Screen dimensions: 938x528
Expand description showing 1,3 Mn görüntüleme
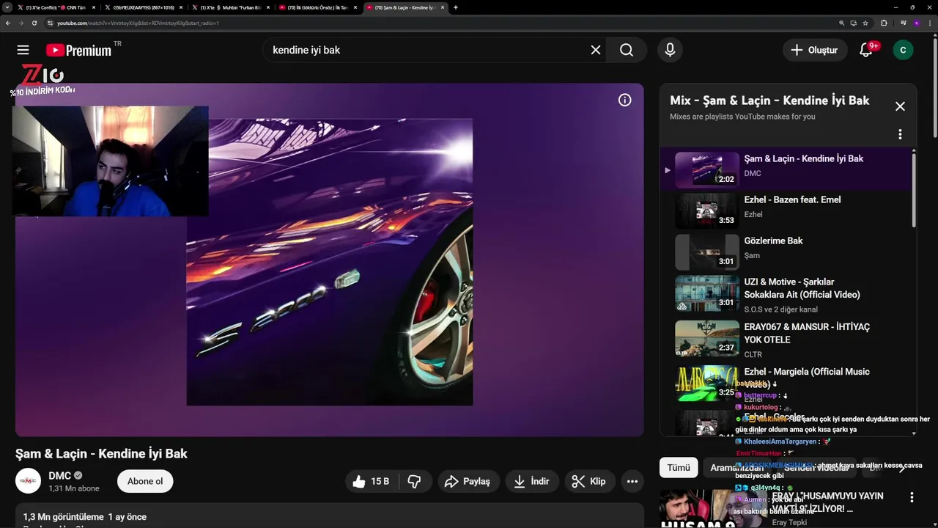[329, 516]
